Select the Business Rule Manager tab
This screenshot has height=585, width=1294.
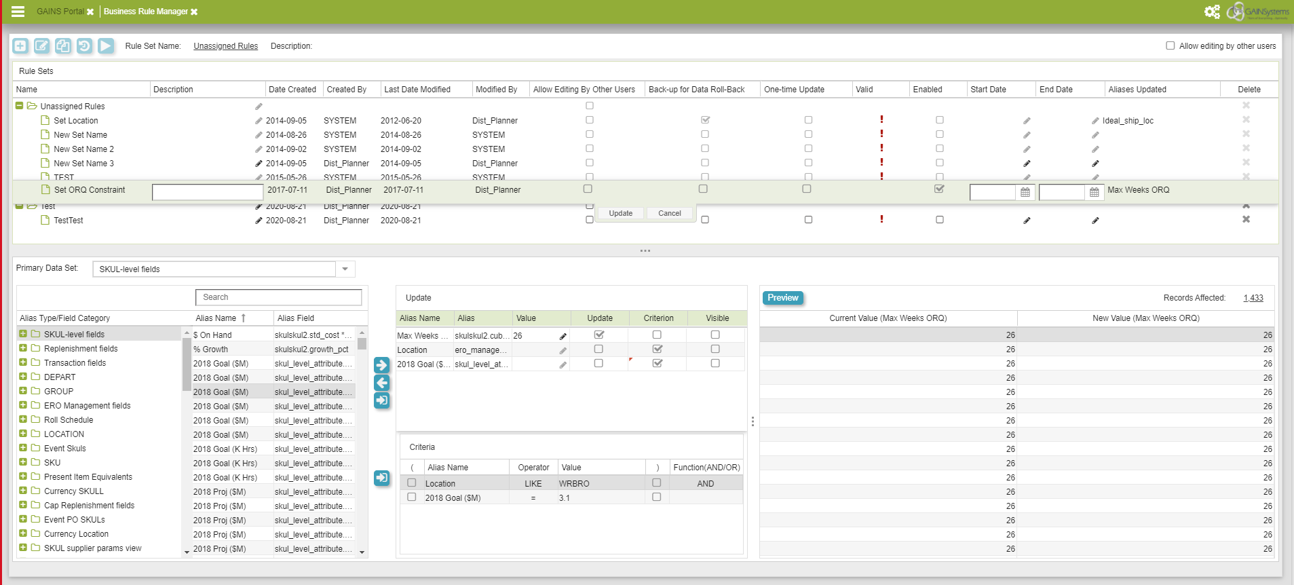point(145,12)
